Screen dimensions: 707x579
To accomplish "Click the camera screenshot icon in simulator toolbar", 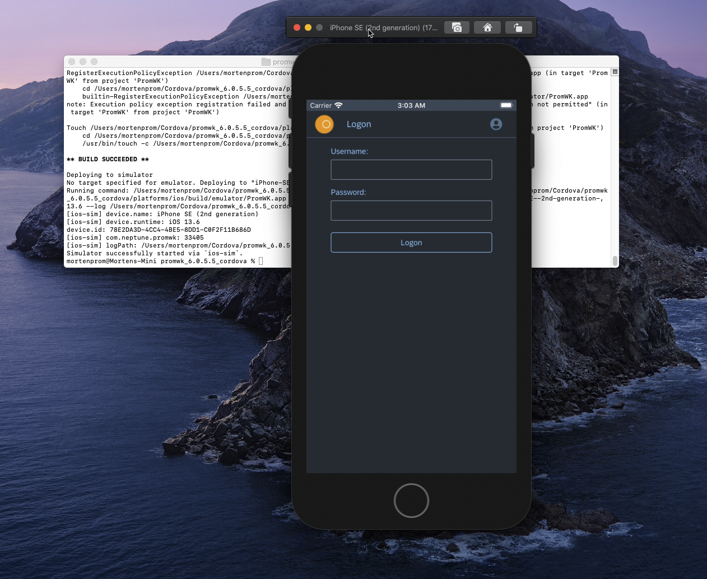I will click(456, 27).
